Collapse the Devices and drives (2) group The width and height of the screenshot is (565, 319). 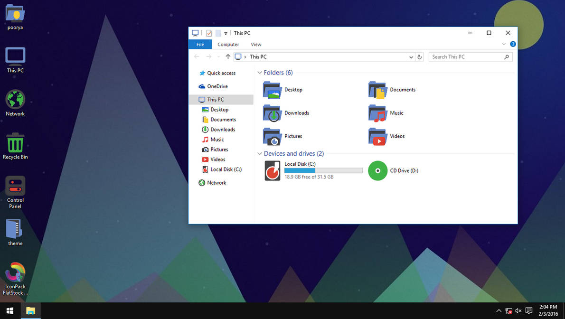(x=259, y=153)
